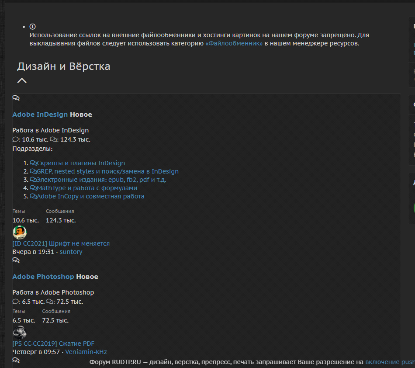Viewport: 415px width, 368px height.
Task: Click icon before Adobe InCopy
Action: (33, 196)
